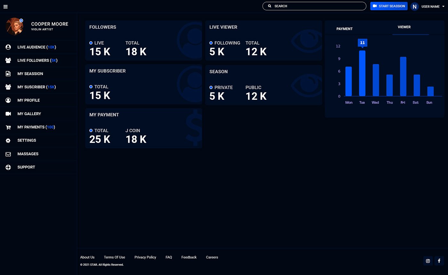Click the Search input field
The image size is (448, 275).
[x=317, y=6]
